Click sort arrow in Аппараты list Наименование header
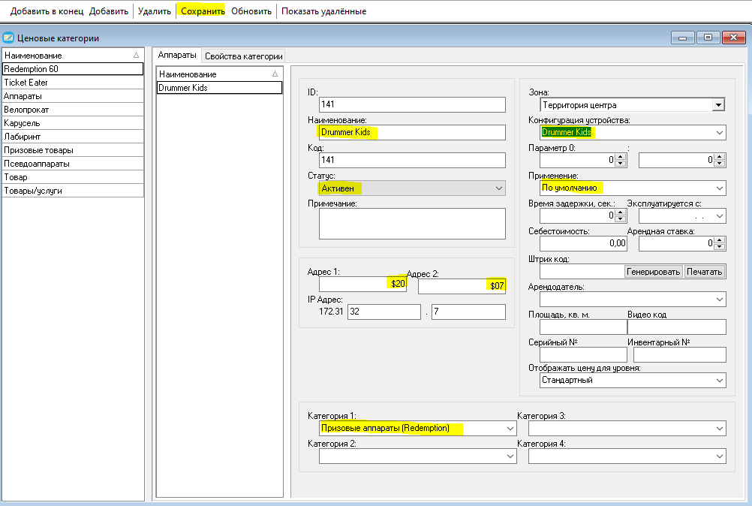Viewport: 752px width, 506px height. pos(275,74)
